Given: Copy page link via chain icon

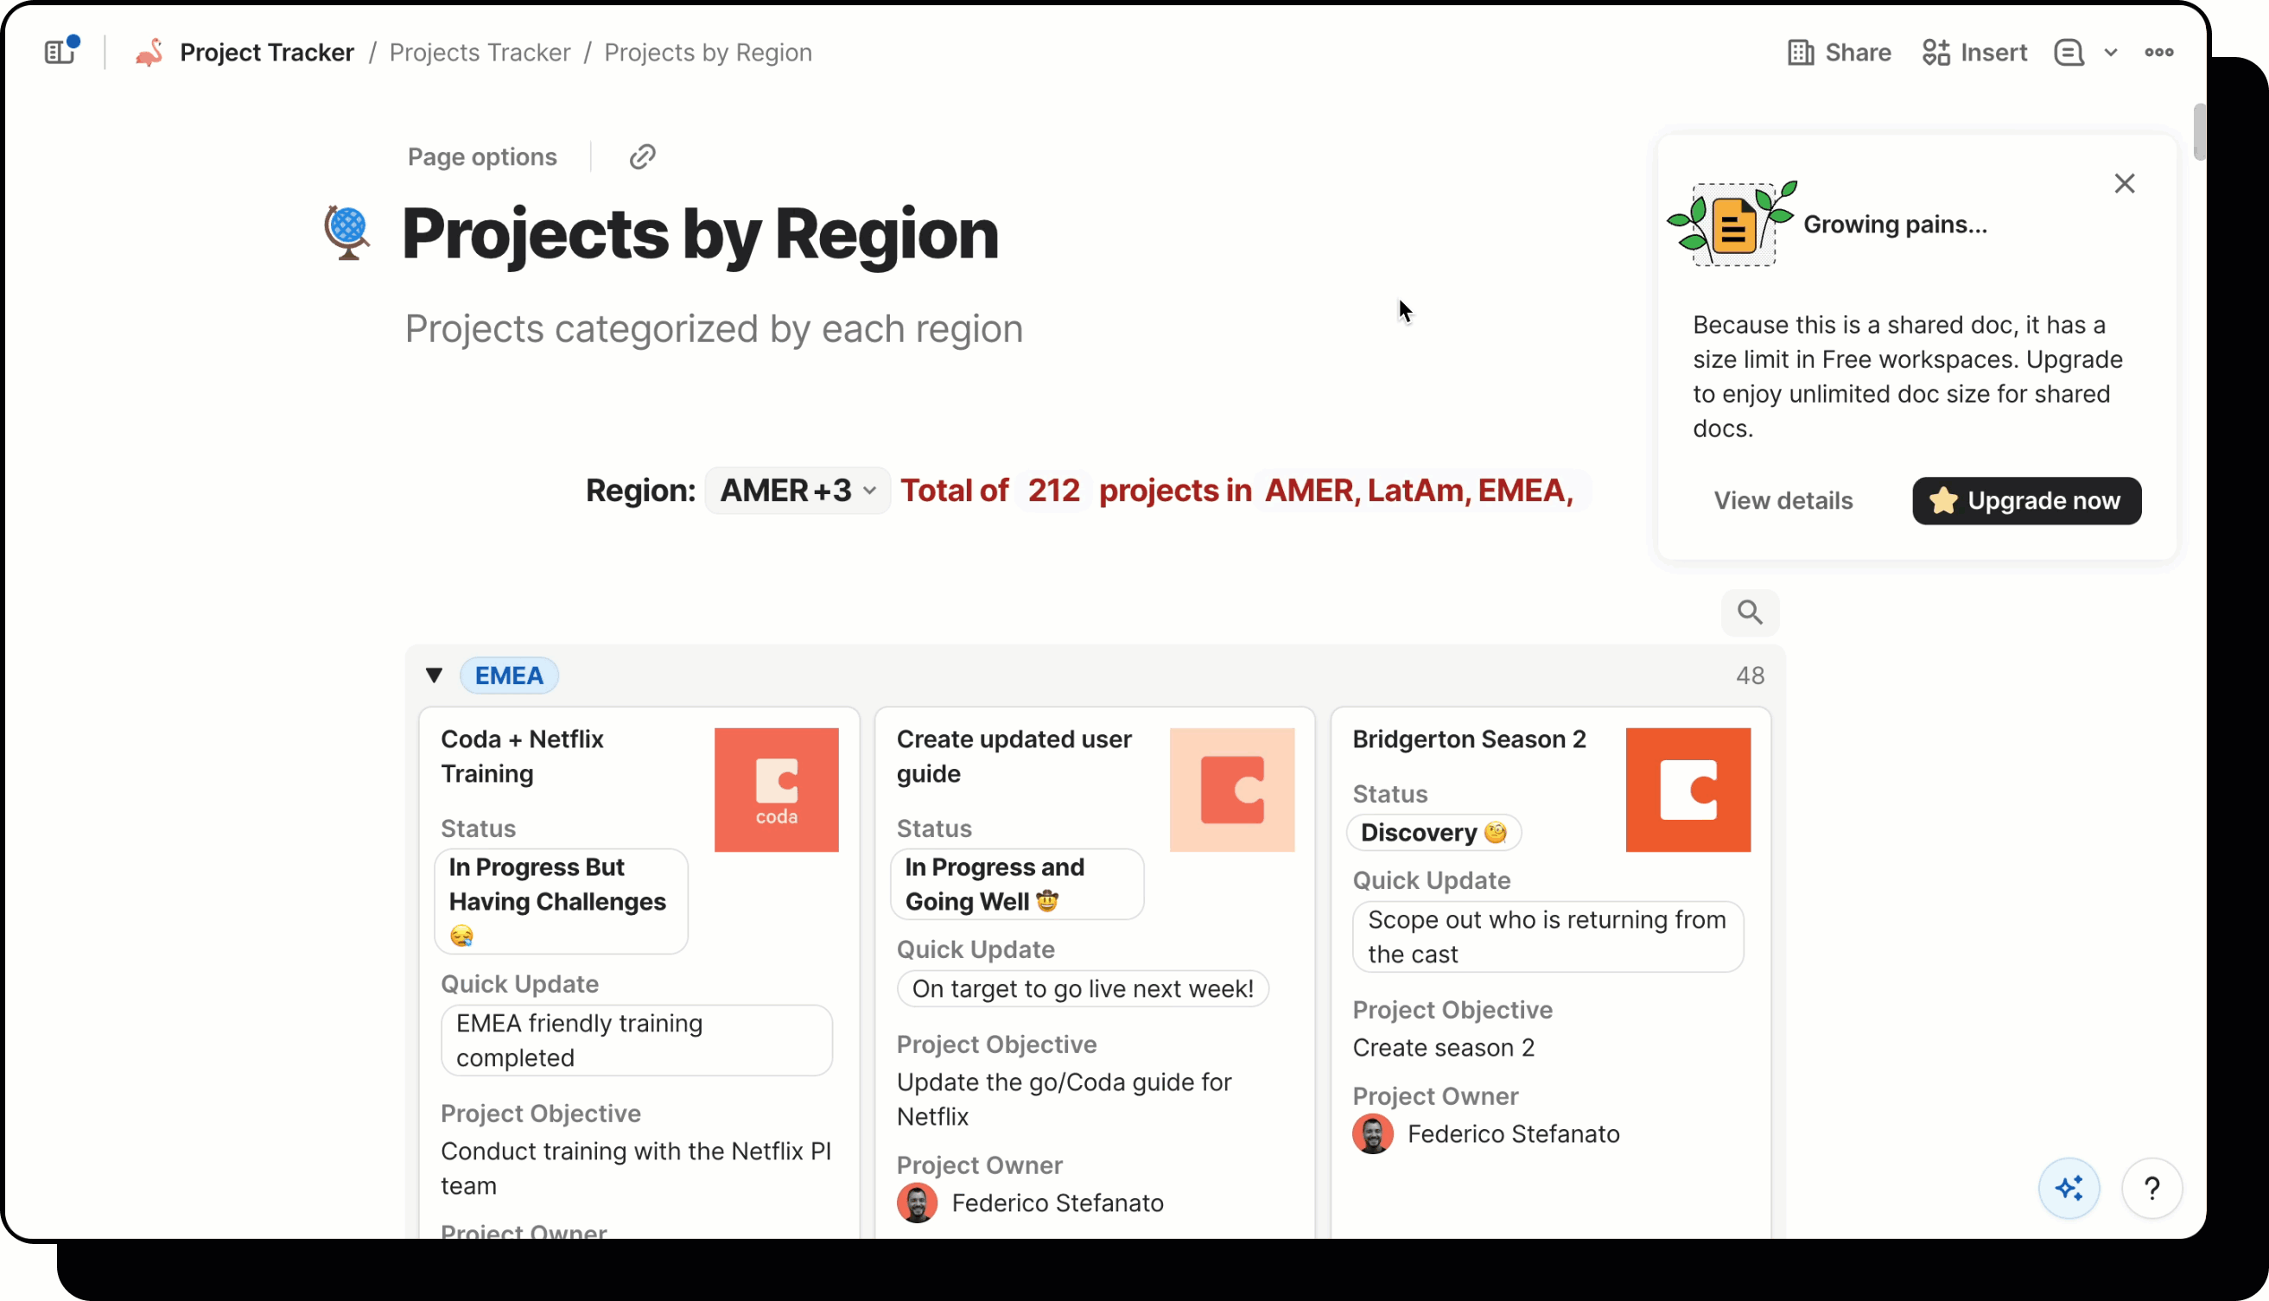Looking at the screenshot, I should (642, 156).
